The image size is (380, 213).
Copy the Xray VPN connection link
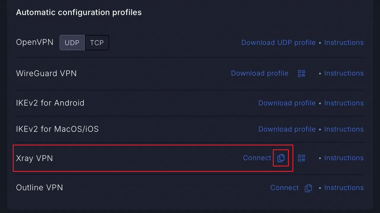click(281, 158)
